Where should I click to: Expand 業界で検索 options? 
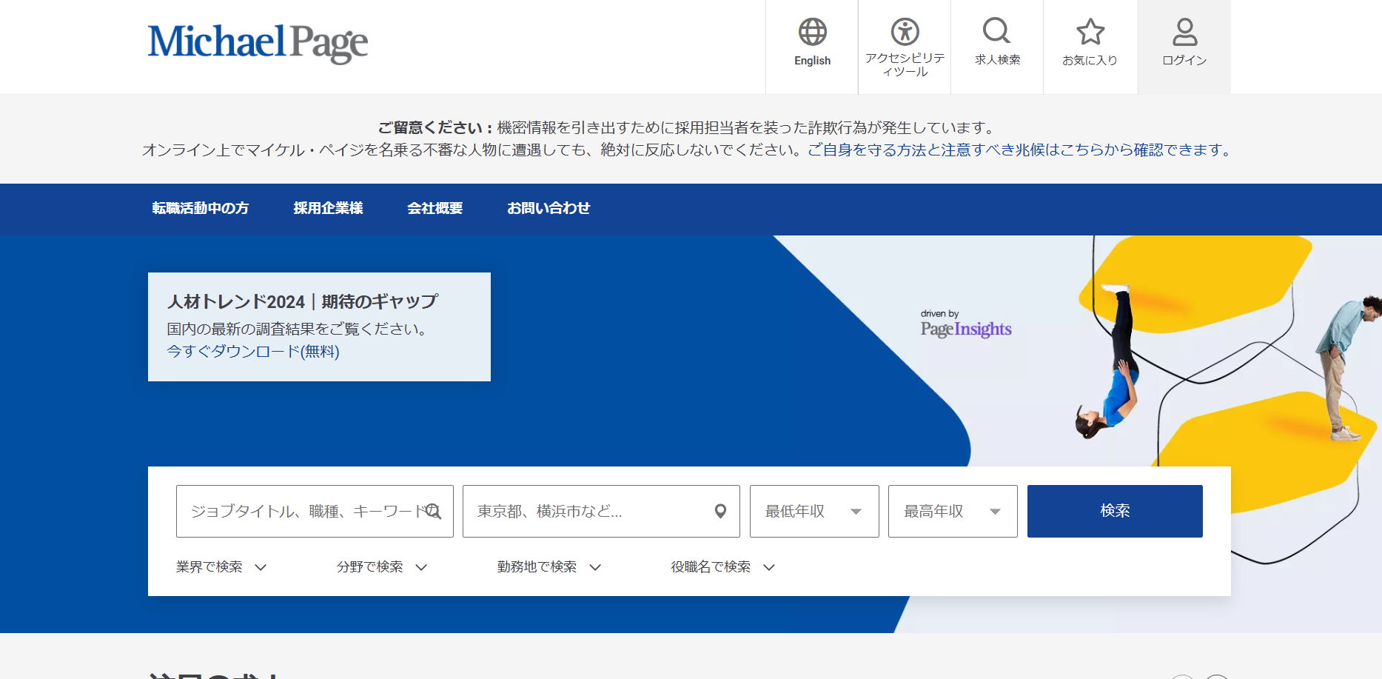point(221,567)
